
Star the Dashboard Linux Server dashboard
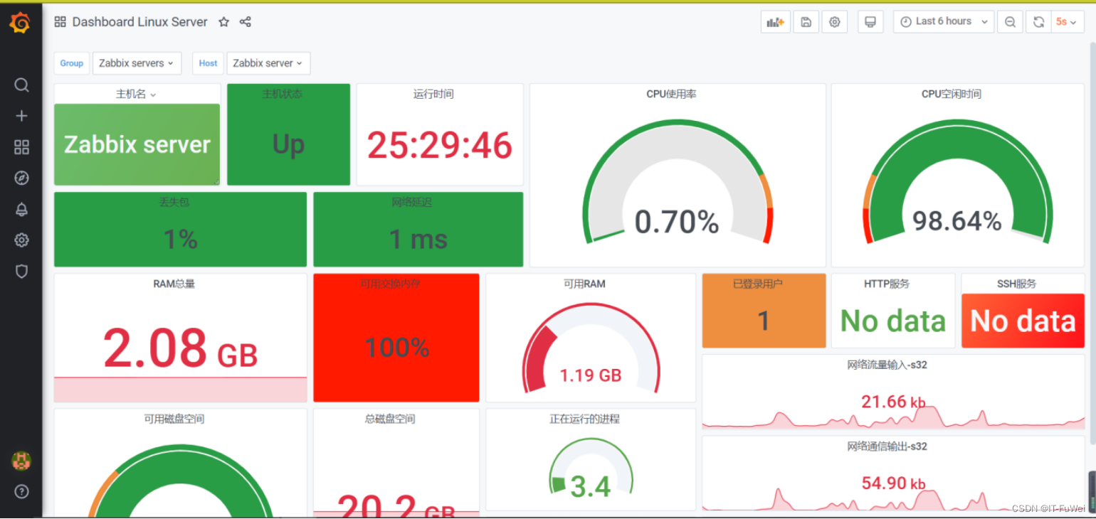[x=223, y=22]
